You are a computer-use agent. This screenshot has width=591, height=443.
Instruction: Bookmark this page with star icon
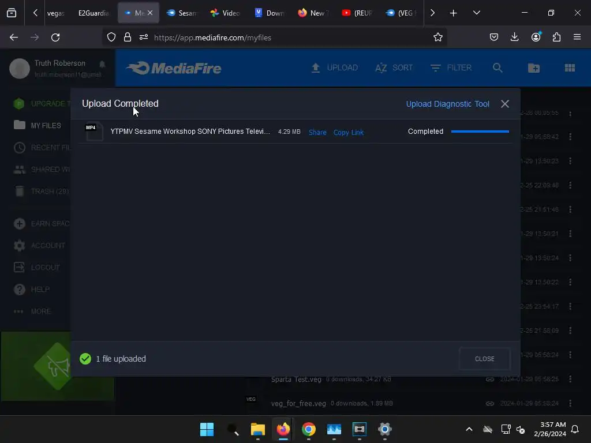[437, 37]
